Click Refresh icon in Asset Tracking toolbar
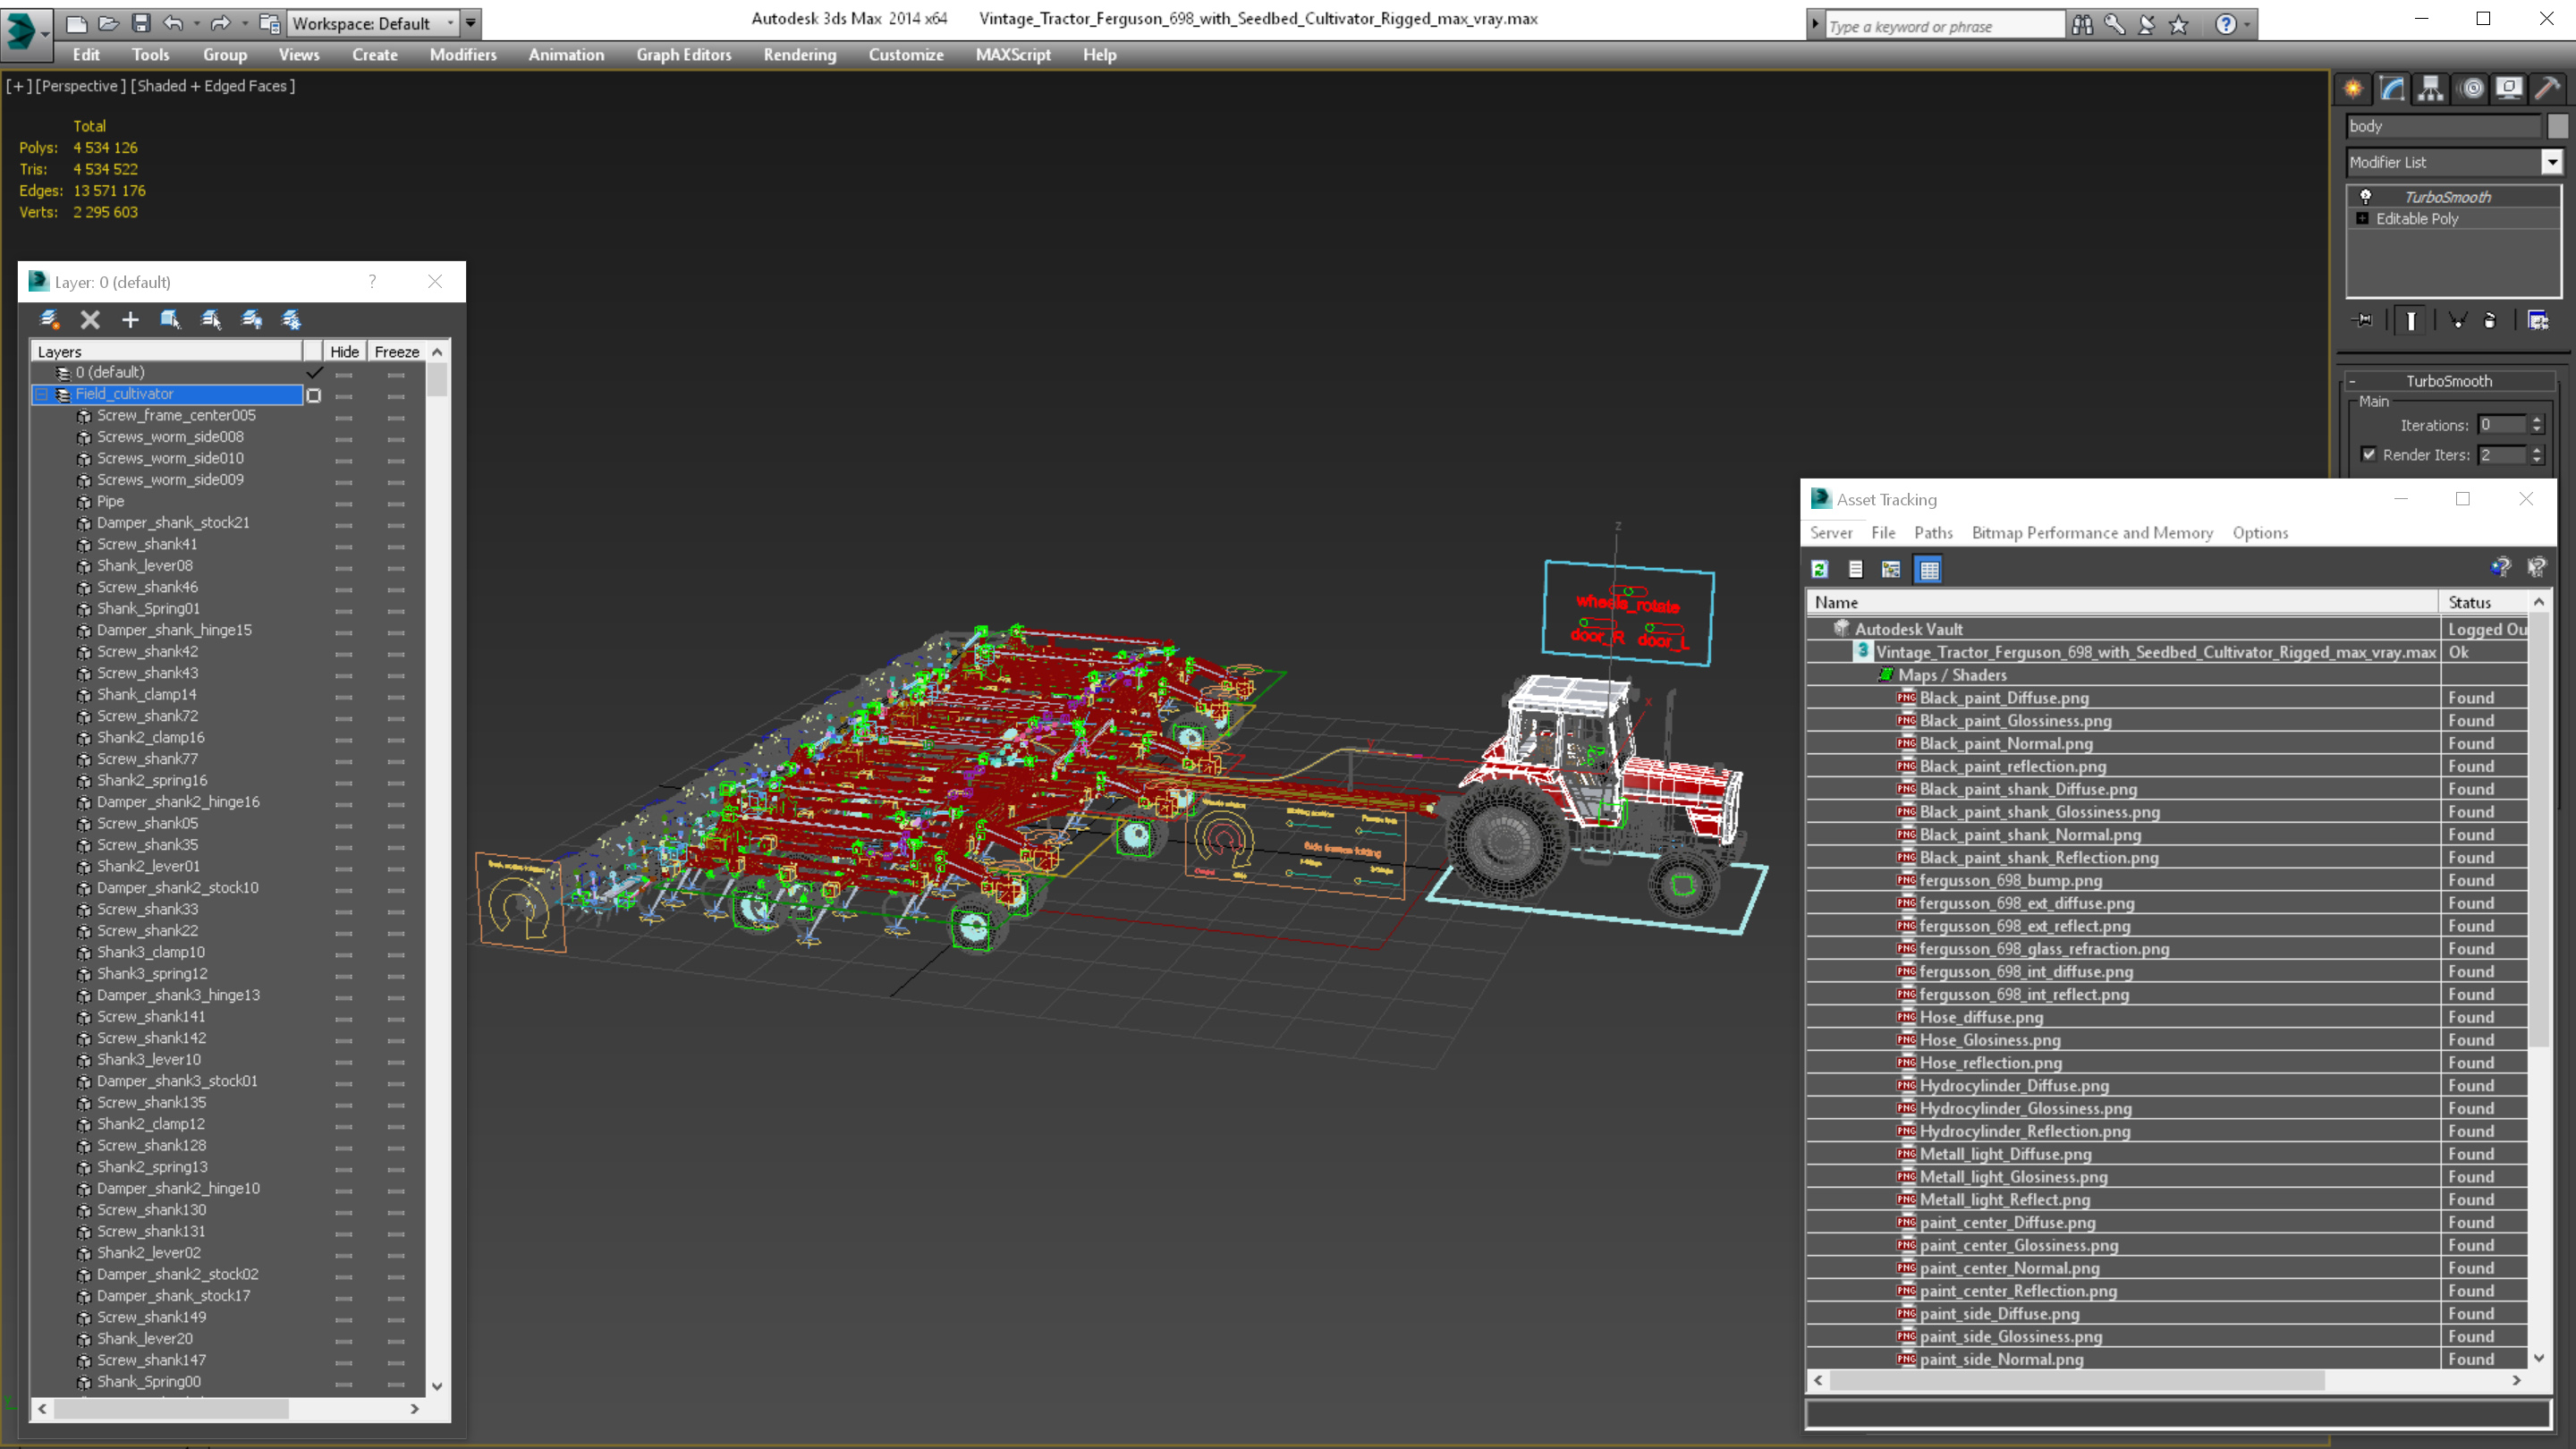 tap(1820, 569)
